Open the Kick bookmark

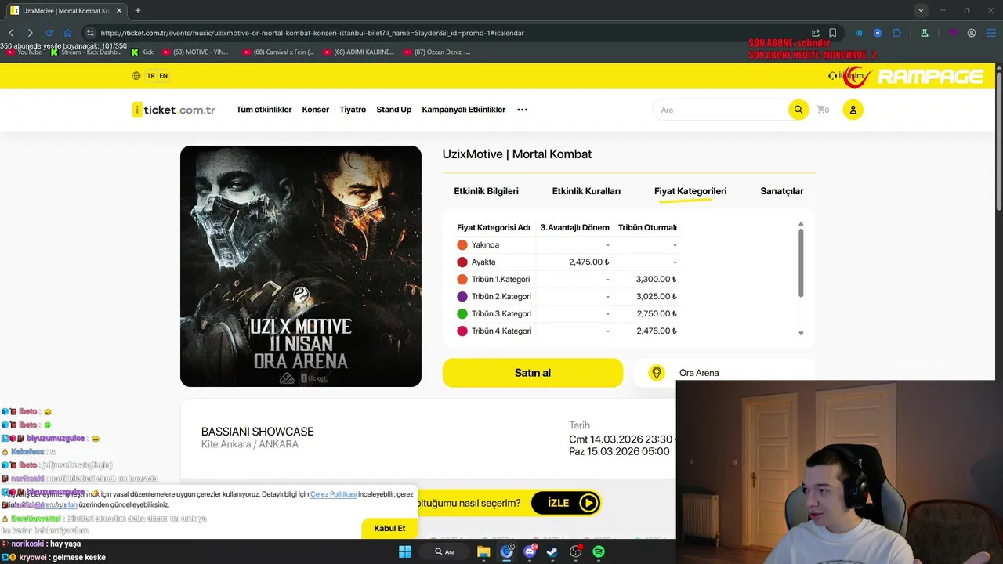pyautogui.click(x=143, y=52)
